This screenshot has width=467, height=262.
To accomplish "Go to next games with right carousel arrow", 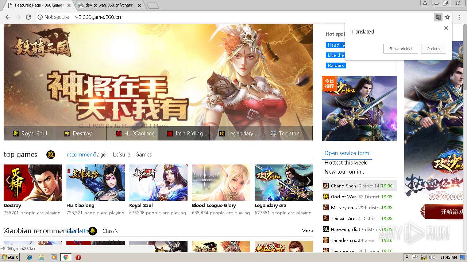I will [308, 181].
